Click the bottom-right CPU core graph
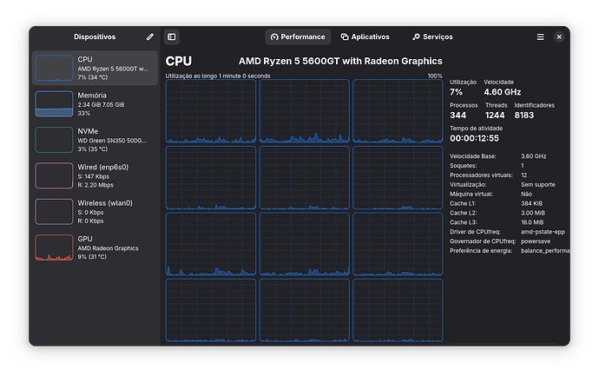Image resolution: width=599 pixels, height=377 pixels. 398,310
